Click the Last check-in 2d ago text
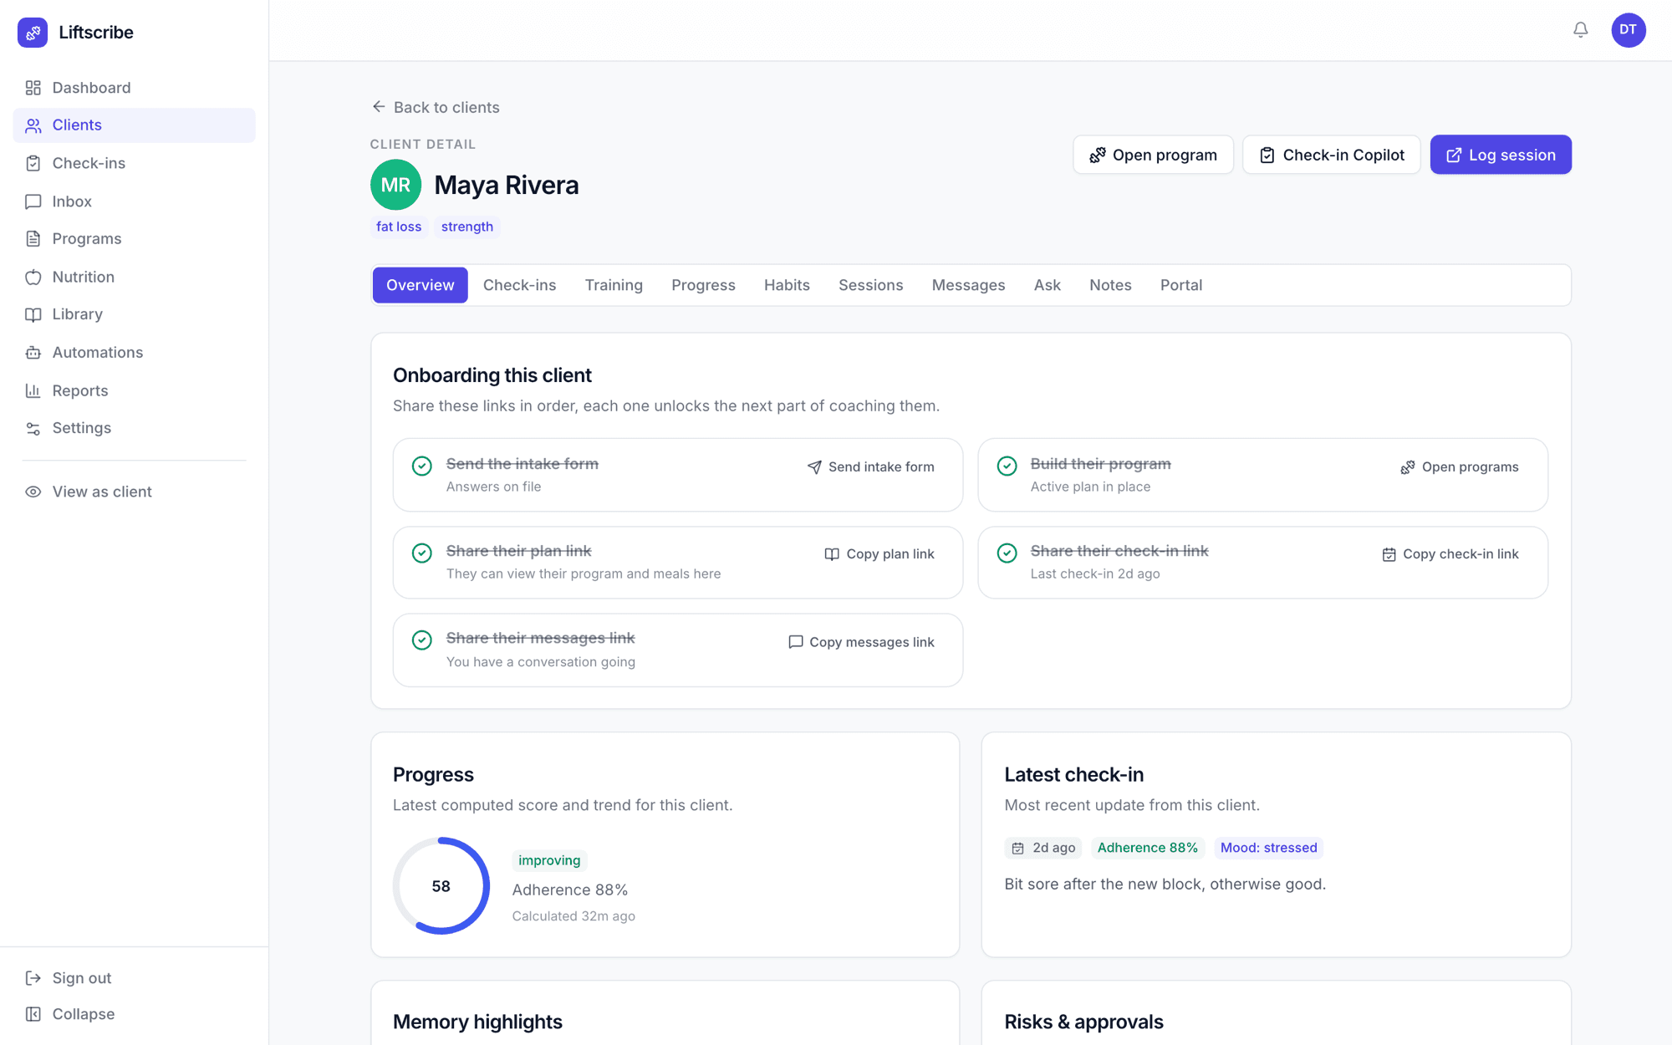Screen dimensions: 1672x1045 [x=1095, y=574]
